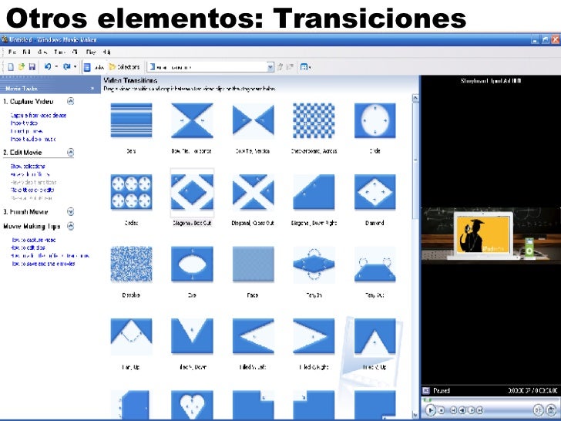
Task: Toggle the Tasks pane button
Action: [x=94, y=67]
